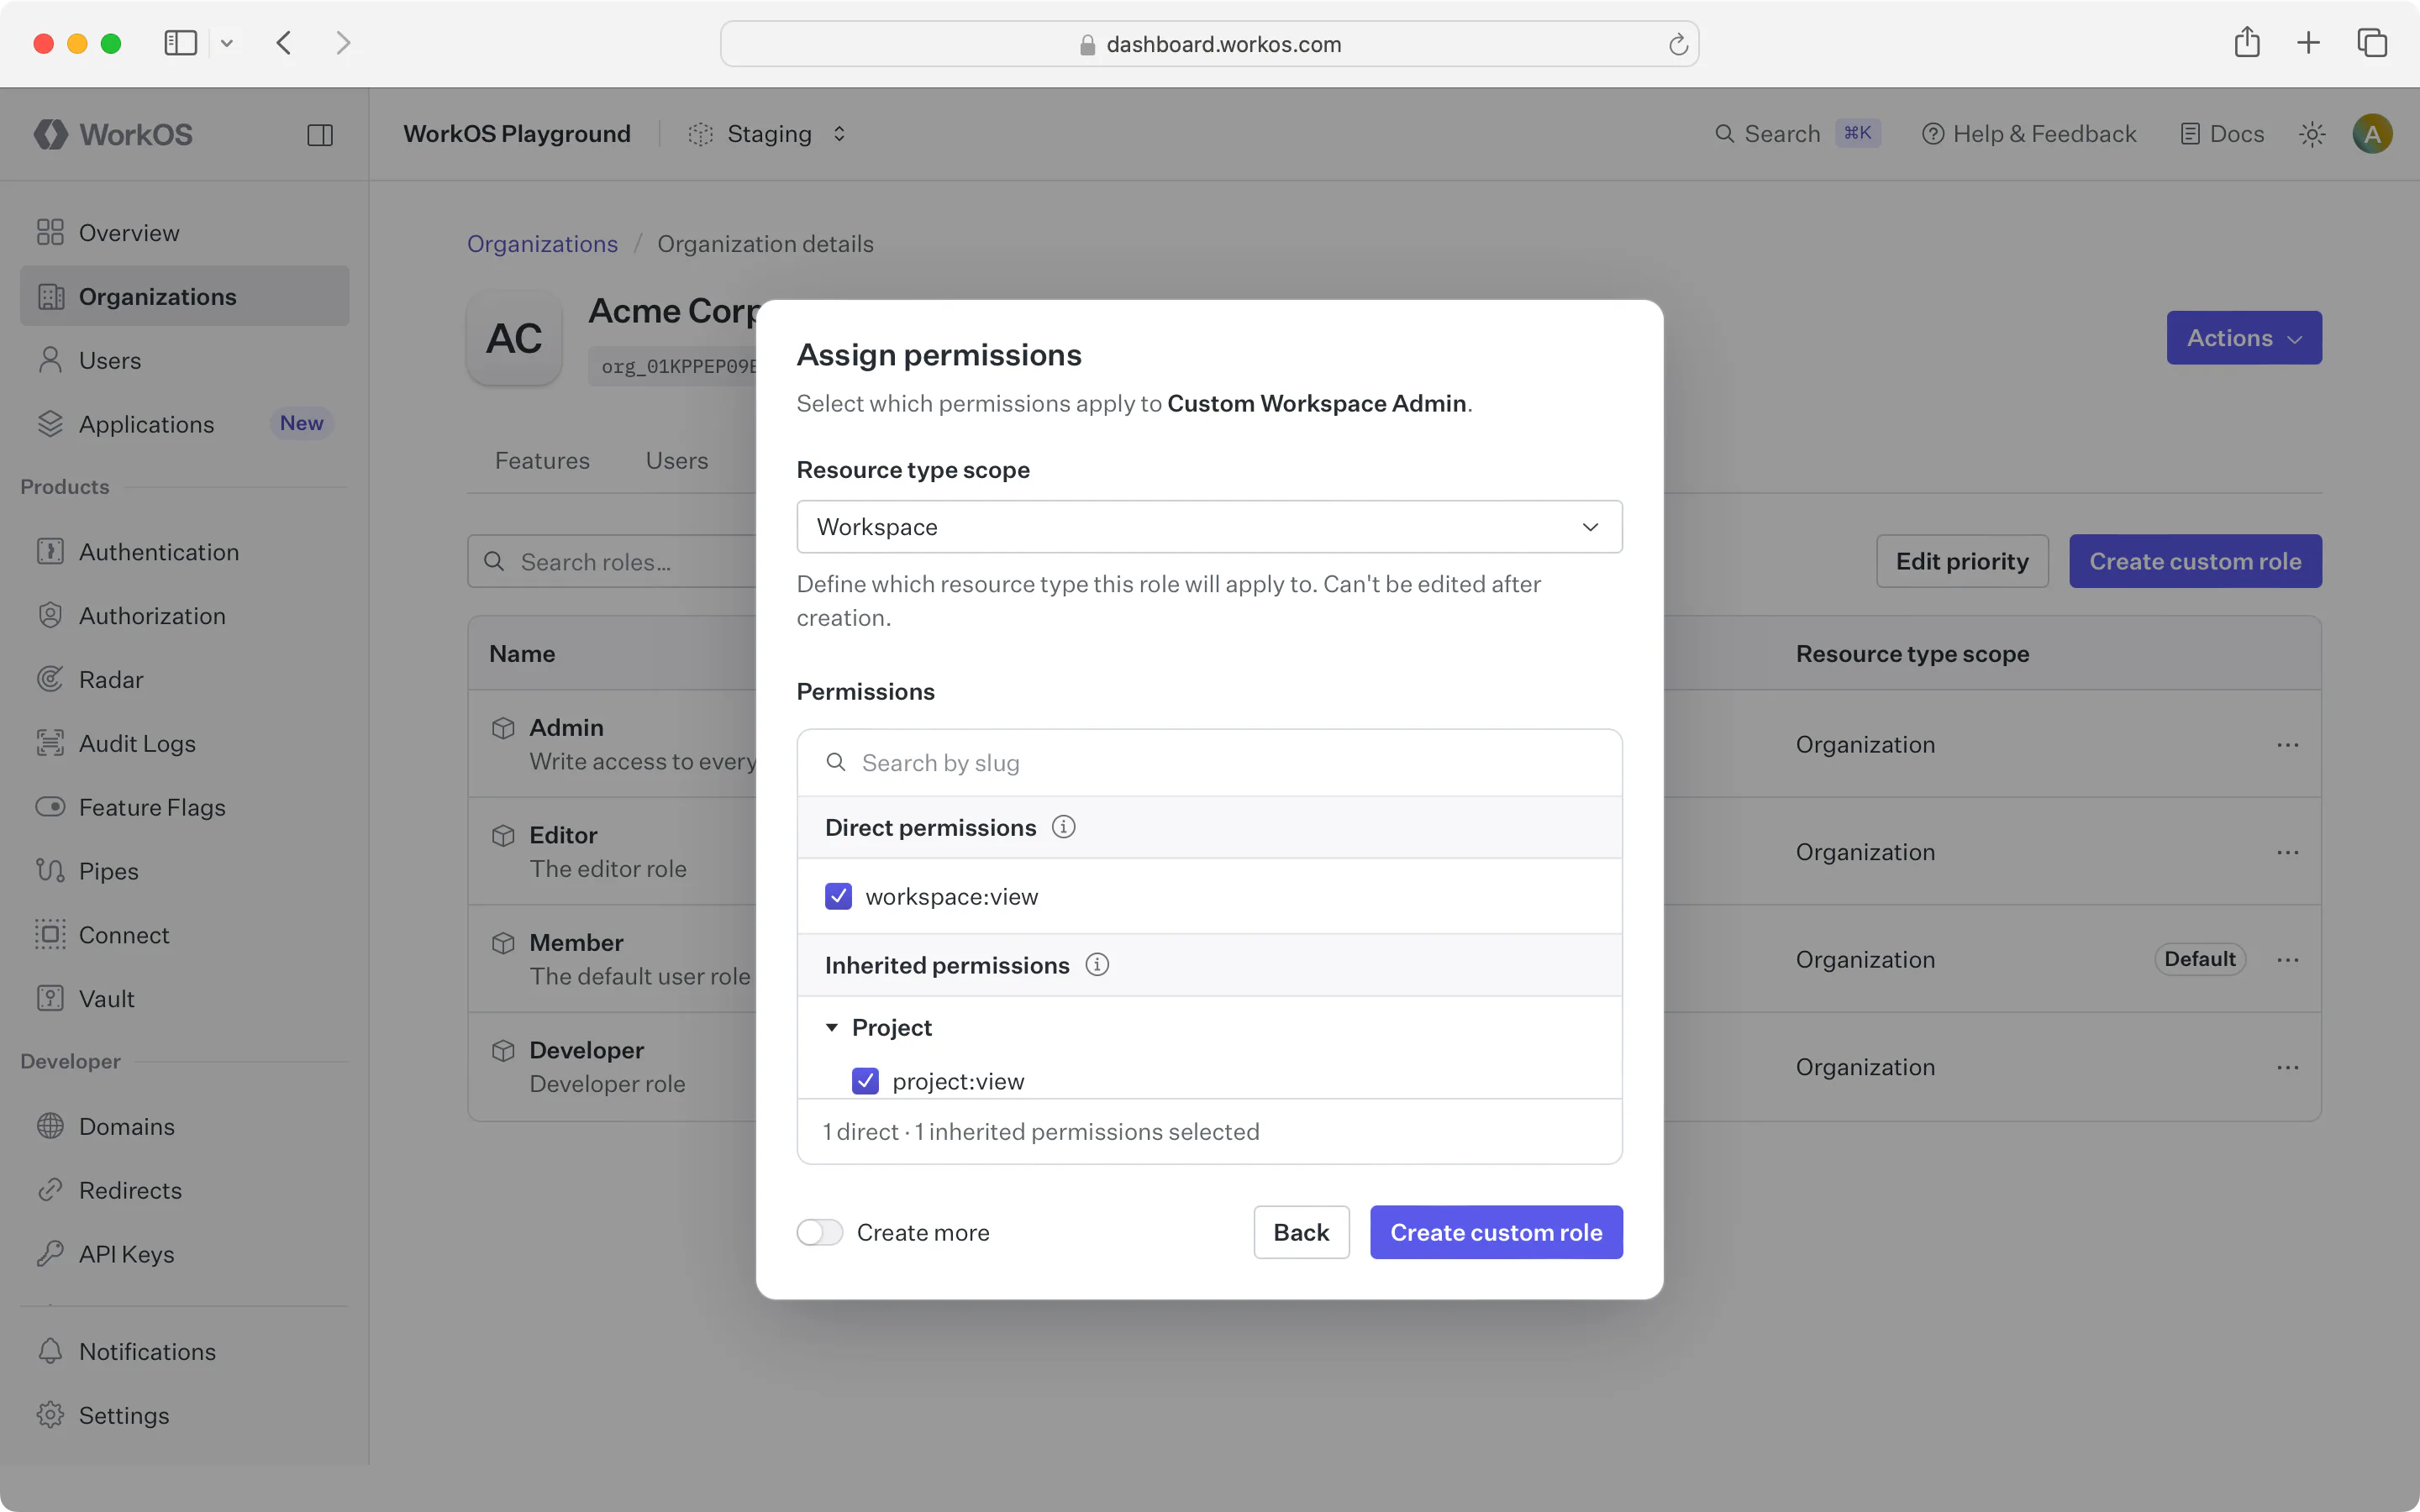Collapse the WorkOS navigation sidebar

click(x=320, y=134)
